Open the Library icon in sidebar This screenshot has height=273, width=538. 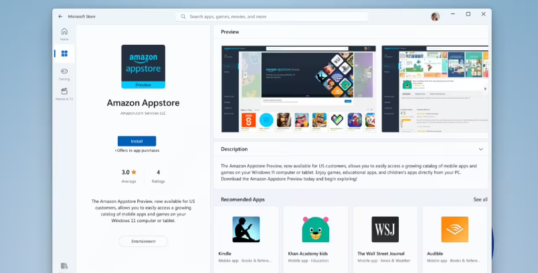click(64, 266)
